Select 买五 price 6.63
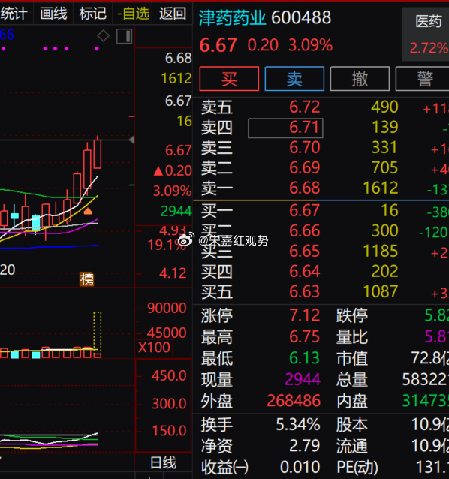Screen dimensions: 449x479 (305, 291)
